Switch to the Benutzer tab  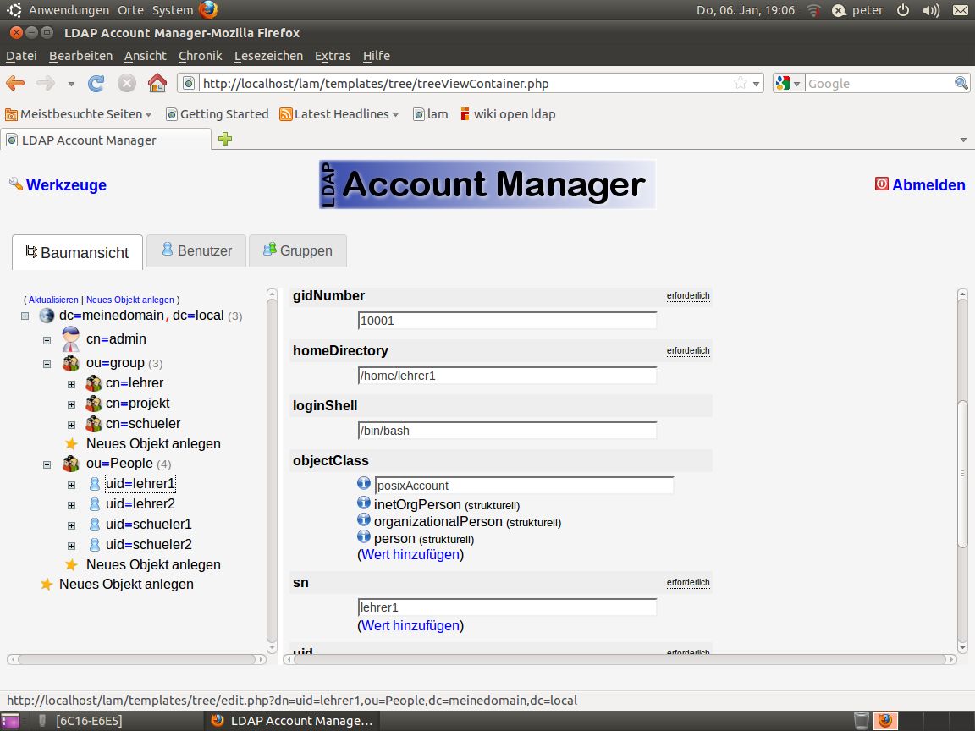click(196, 250)
